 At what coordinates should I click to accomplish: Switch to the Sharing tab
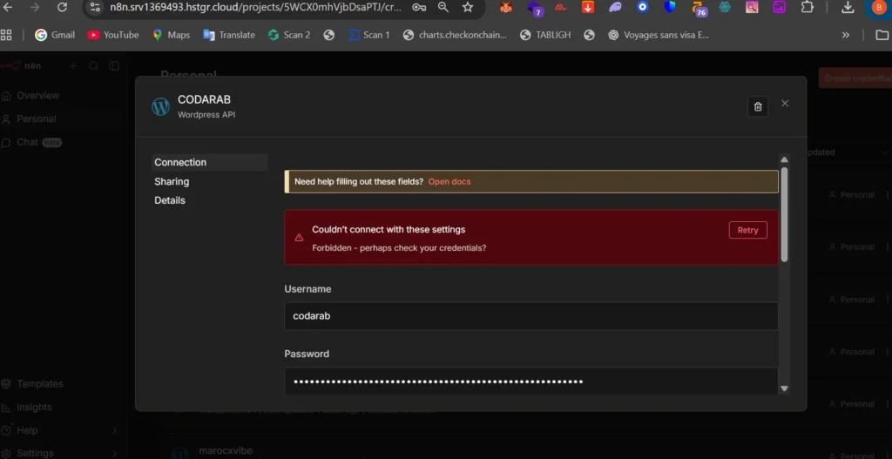coord(172,181)
